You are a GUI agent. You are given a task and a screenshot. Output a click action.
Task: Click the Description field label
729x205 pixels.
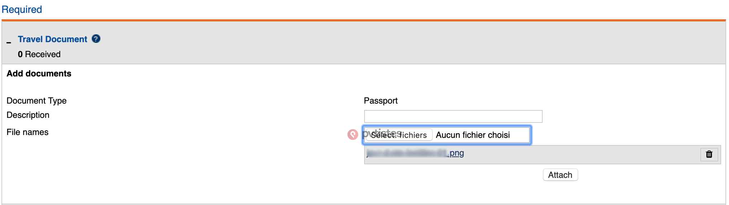[x=28, y=115]
